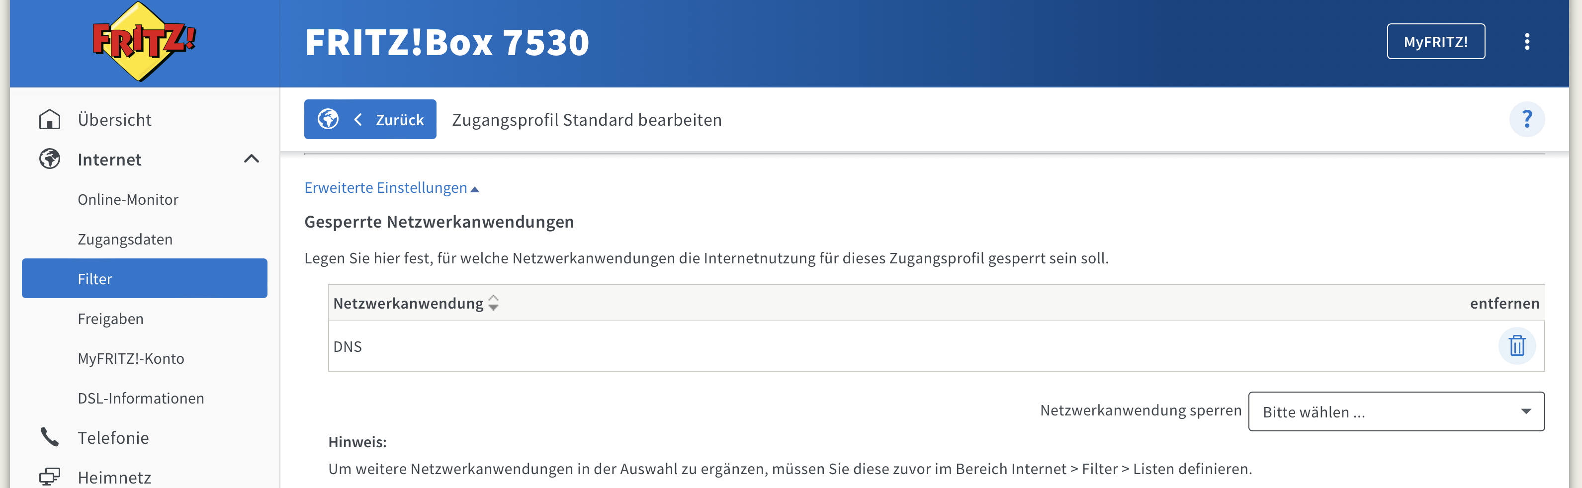Delete the DNS entry with the trash icon
This screenshot has height=488, width=1582.
tap(1517, 345)
